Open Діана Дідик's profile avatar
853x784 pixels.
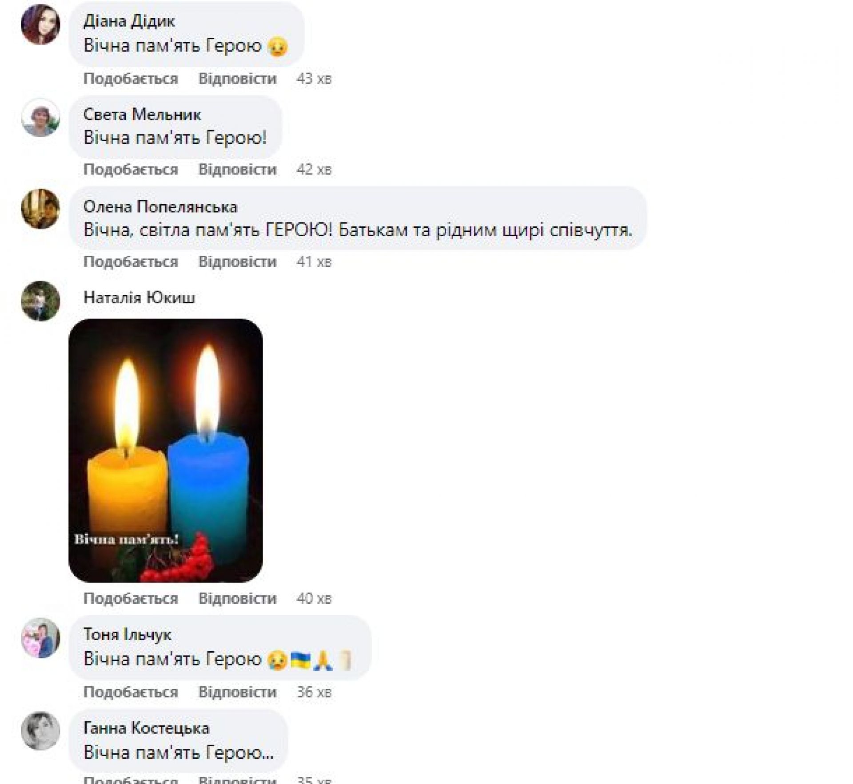(40, 25)
